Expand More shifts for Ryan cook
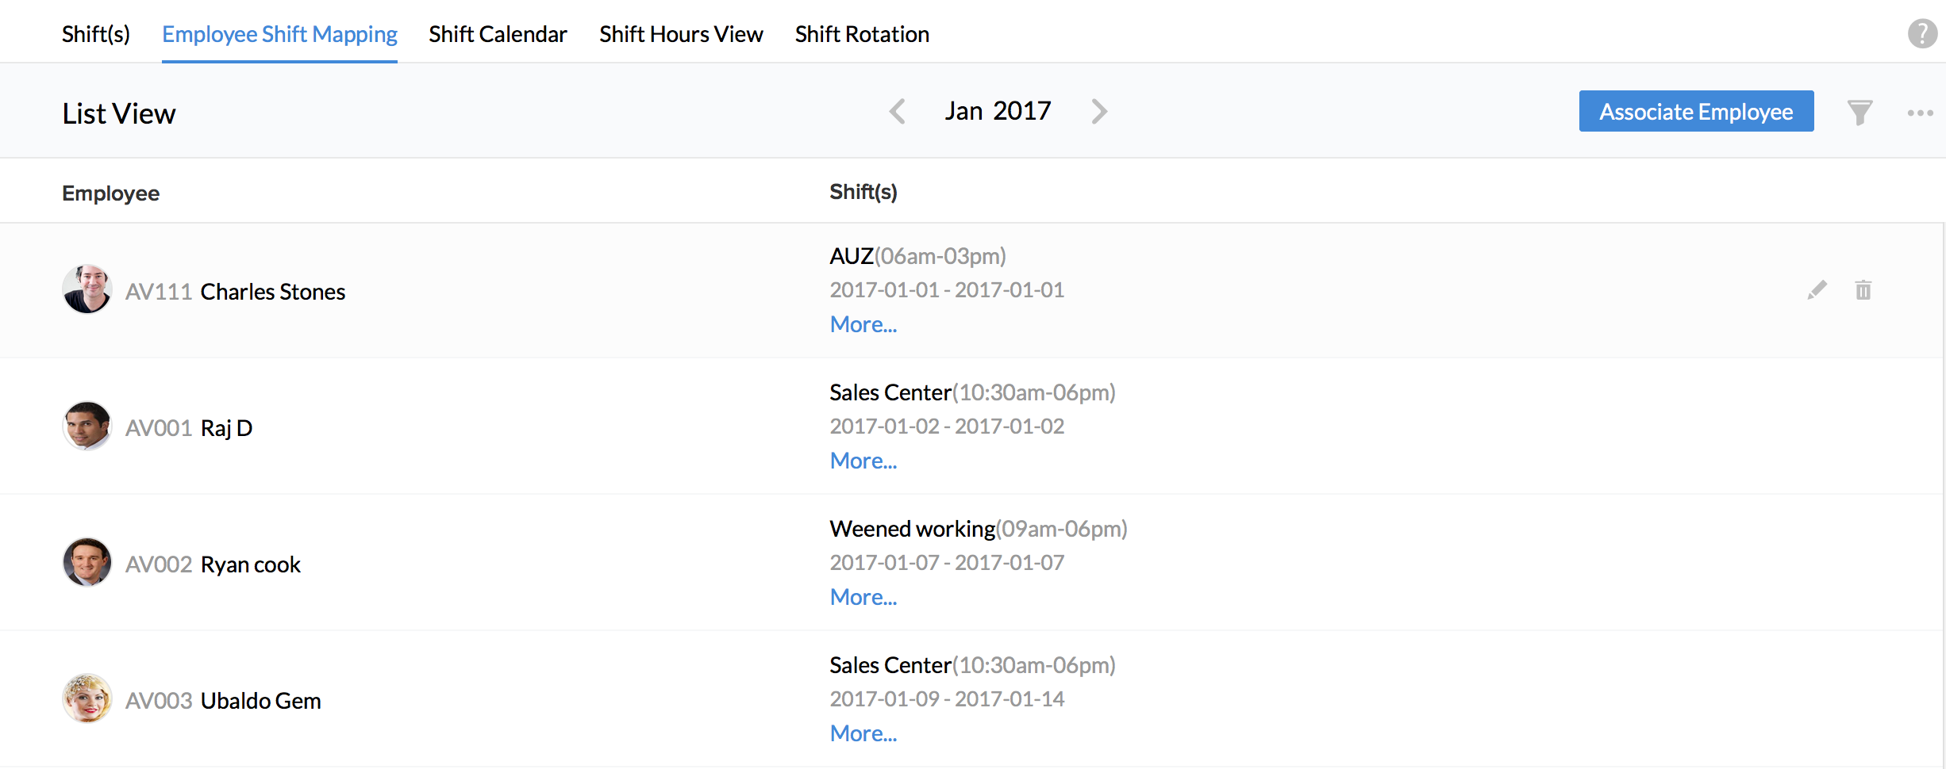1946x769 pixels. point(863,598)
